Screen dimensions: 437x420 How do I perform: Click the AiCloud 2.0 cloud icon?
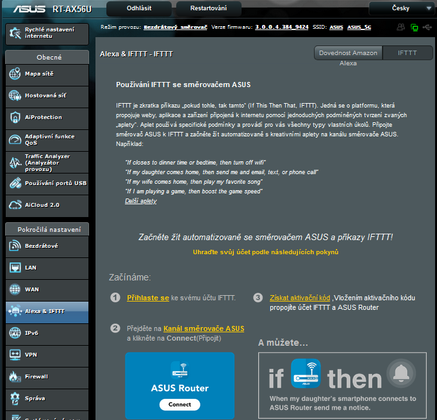coord(15,205)
